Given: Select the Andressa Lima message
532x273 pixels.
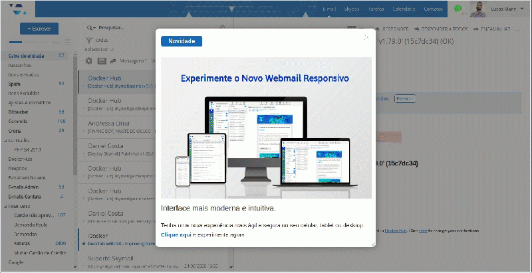Looking at the screenshot, I should tap(117, 127).
